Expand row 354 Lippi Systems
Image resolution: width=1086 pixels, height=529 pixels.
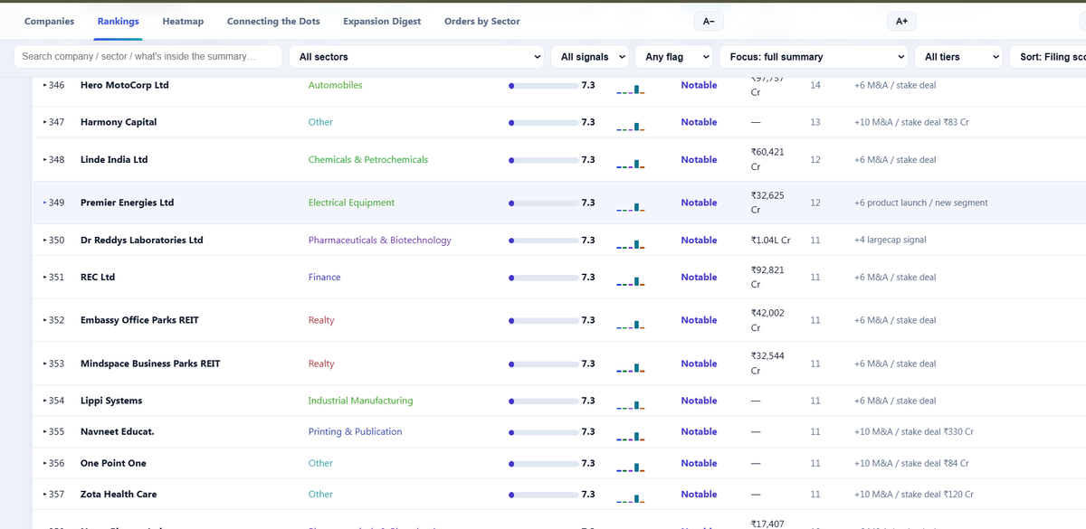point(45,401)
